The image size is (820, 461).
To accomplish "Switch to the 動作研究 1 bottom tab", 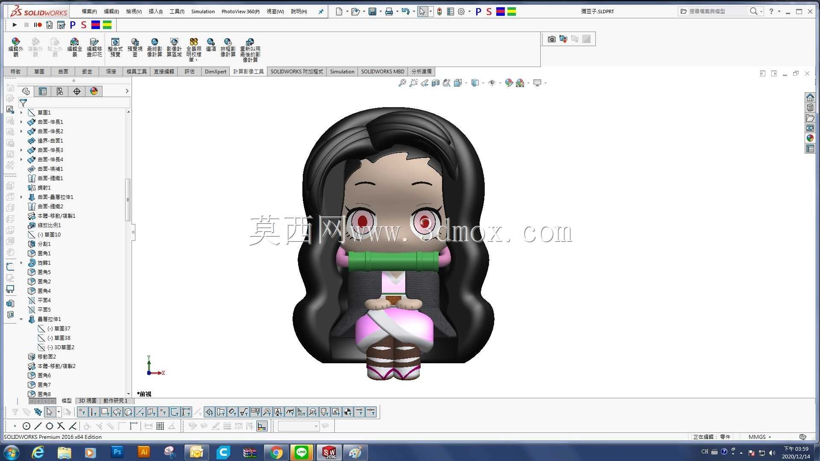I will 115,401.
